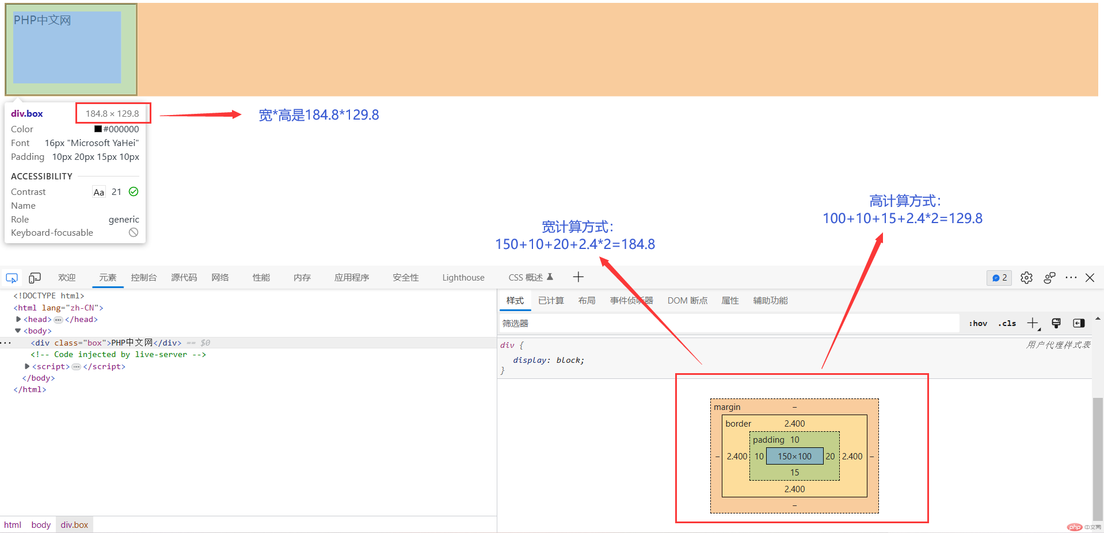
Task: Add a new DevTools tab with plus
Action: tap(578, 277)
